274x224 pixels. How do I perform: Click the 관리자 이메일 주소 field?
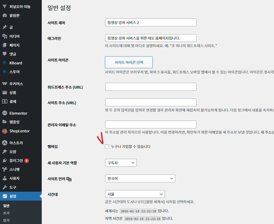[151, 125]
